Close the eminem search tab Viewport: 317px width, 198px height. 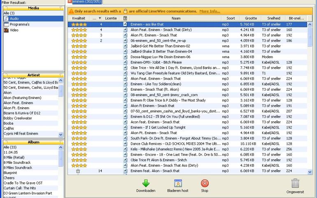click(x=70, y=1)
